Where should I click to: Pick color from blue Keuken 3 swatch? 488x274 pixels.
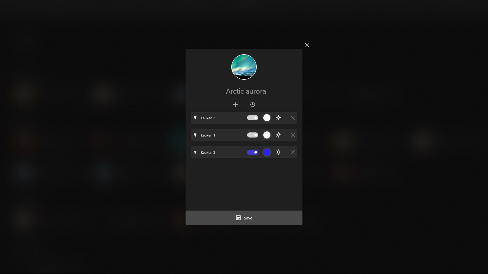coord(267,152)
